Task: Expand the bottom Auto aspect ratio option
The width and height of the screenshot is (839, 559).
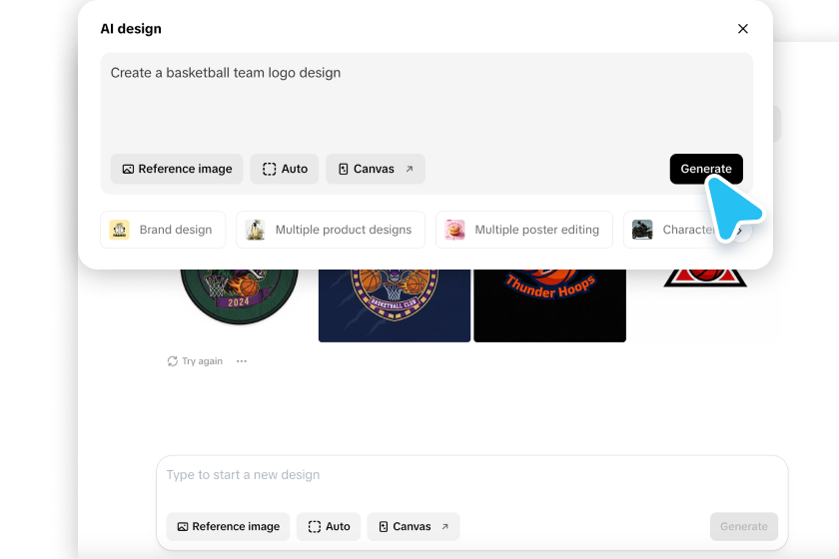Action: (329, 526)
